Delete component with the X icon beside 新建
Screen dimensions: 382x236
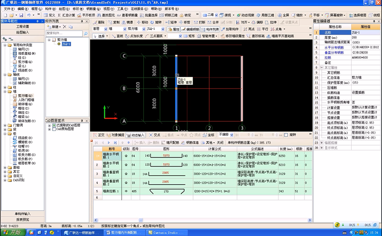pyautogui.click(x=65, y=26)
